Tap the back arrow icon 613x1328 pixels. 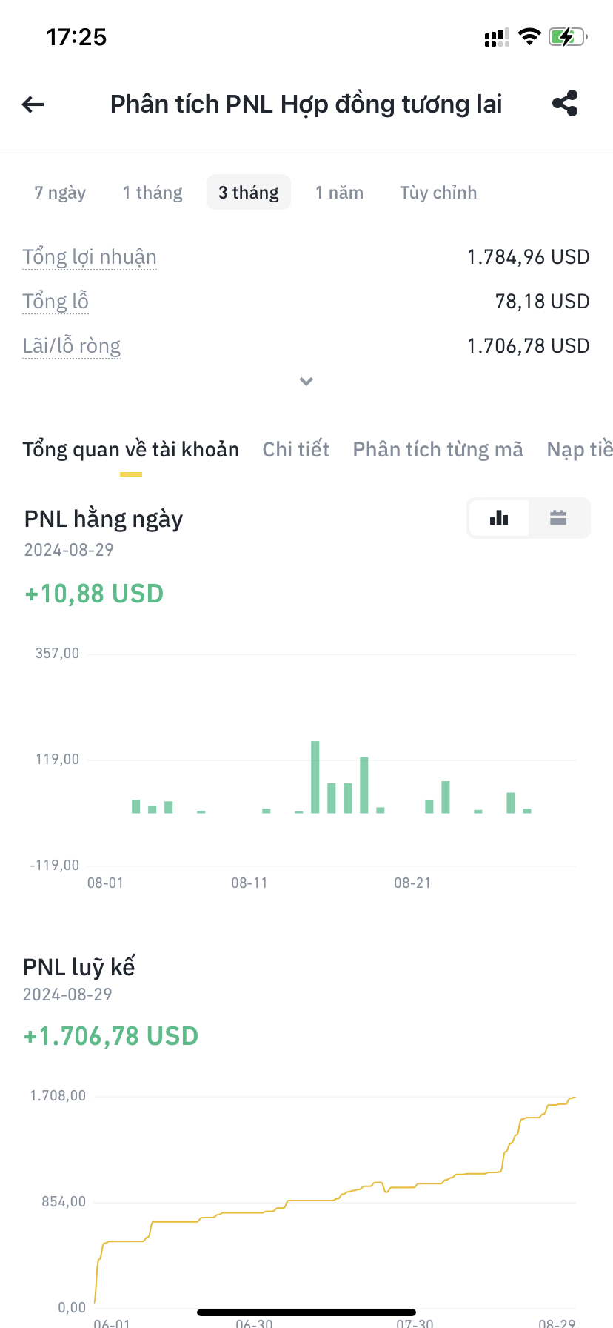point(33,104)
